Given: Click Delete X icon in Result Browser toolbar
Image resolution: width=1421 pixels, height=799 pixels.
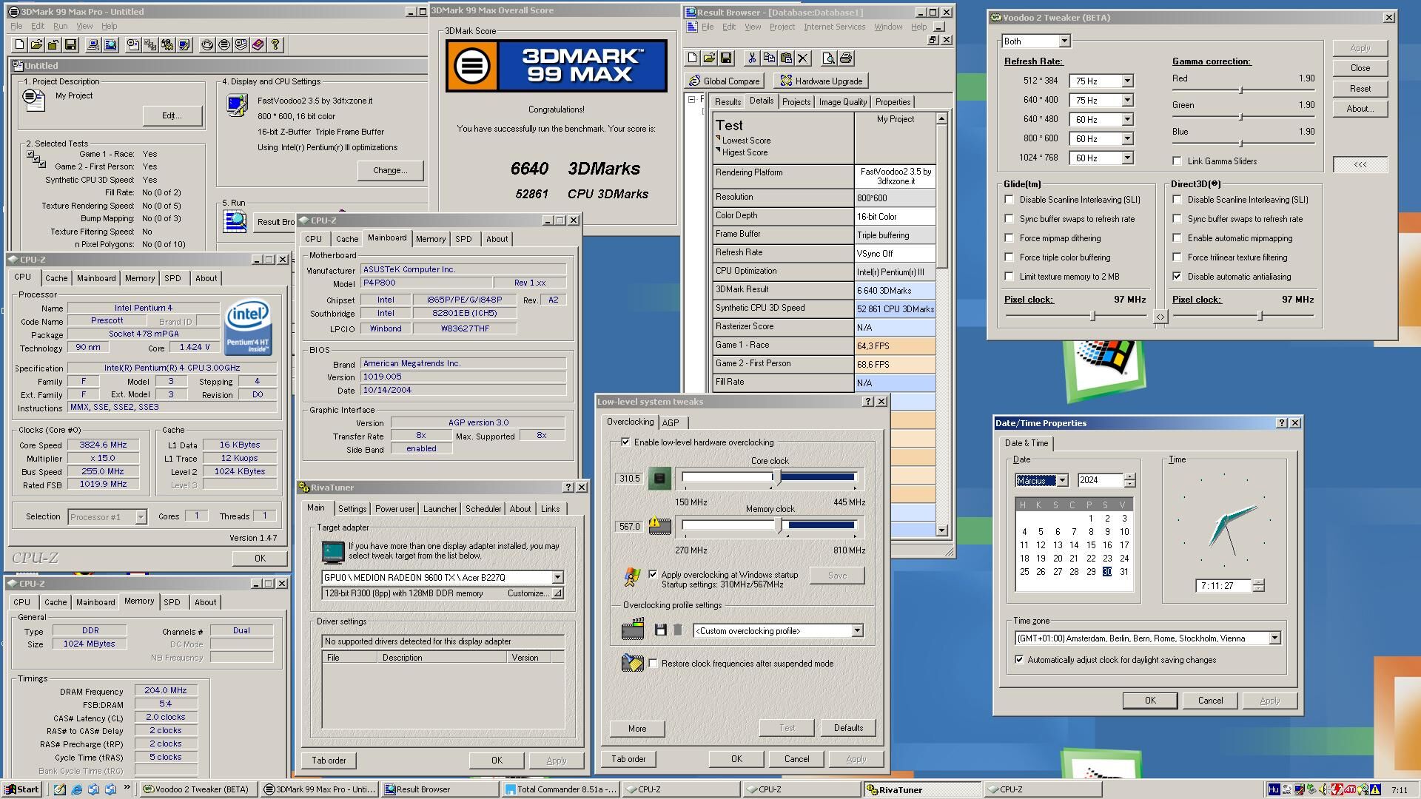Looking at the screenshot, I should [803, 58].
